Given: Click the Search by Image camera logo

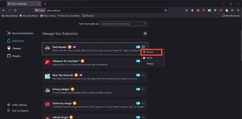Looking at the screenshot, I should click(47, 105).
